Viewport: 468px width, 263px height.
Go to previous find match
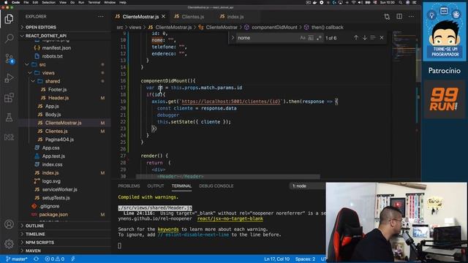[x=356, y=37]
